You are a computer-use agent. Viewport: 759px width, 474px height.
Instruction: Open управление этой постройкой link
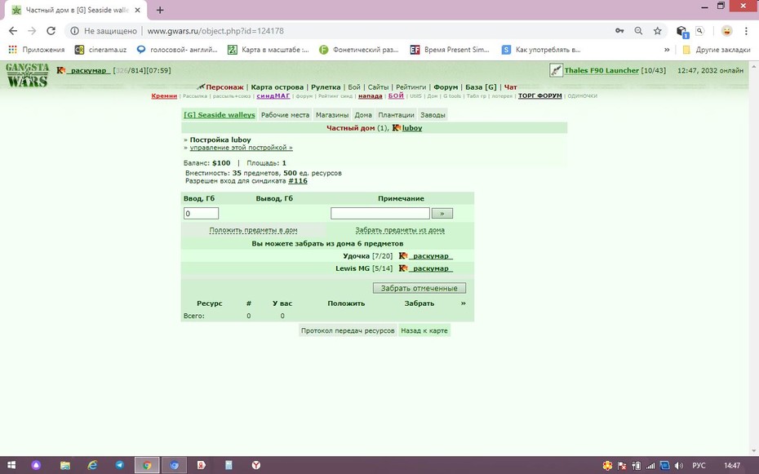click(241, 148)
